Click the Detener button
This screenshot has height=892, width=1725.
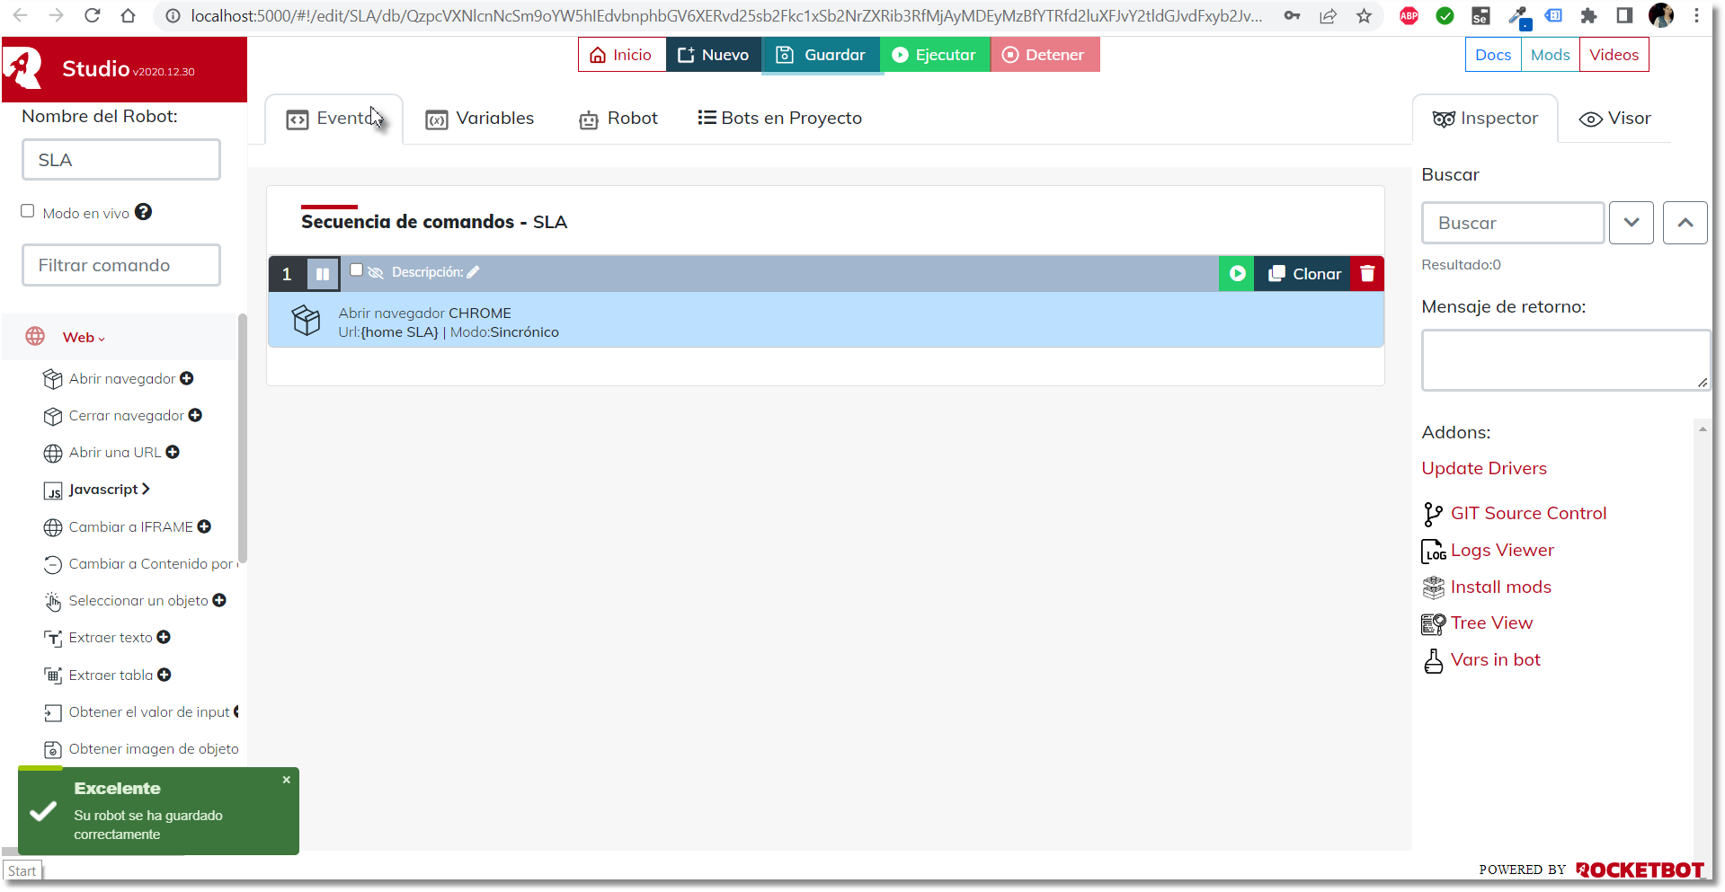pos(1045,55)
